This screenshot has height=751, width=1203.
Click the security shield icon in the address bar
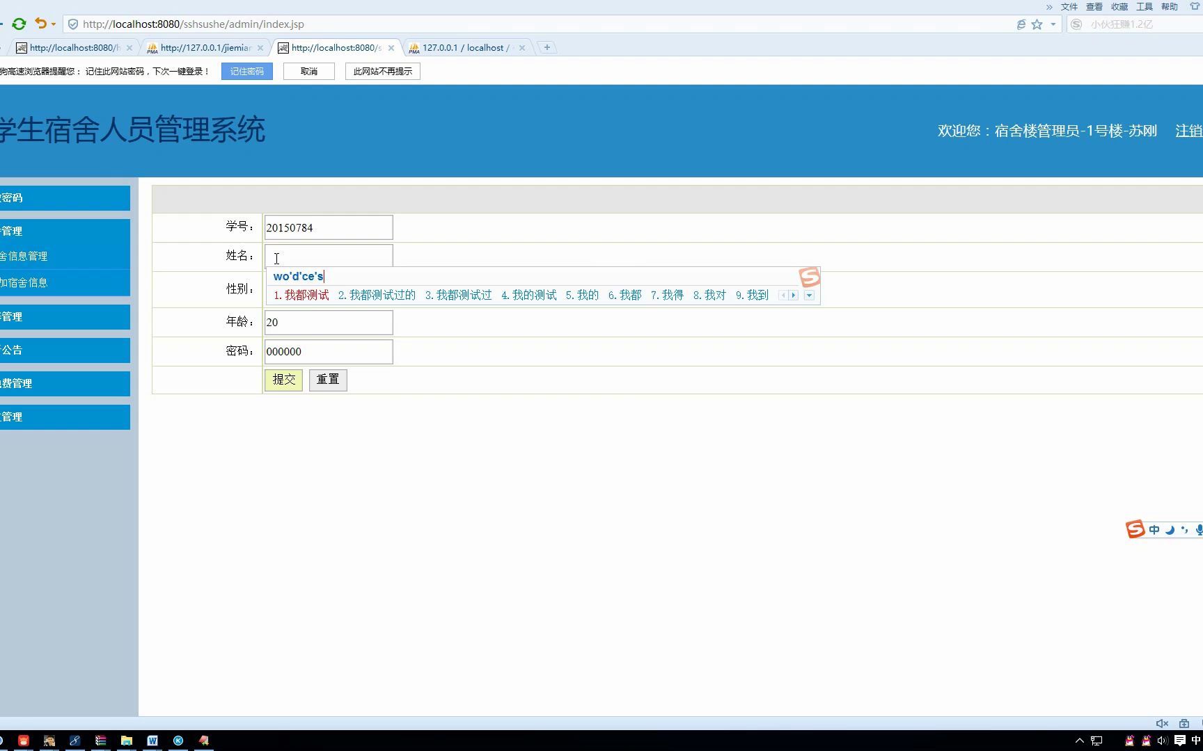point(72,24)
